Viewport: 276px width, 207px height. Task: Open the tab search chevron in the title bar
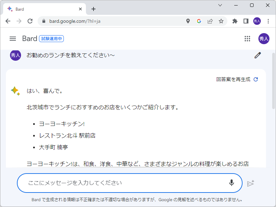(x=220, y=6)
